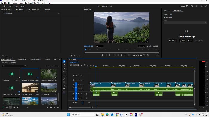Toggle lock on the V1 video track
This screenshot has width=209, height=117.
click(x=73, y=85)
